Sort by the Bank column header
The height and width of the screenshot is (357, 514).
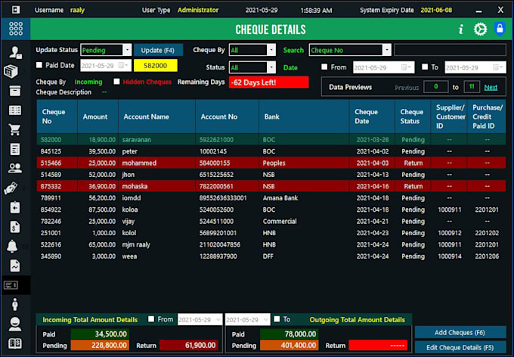[x=304, y=116]
